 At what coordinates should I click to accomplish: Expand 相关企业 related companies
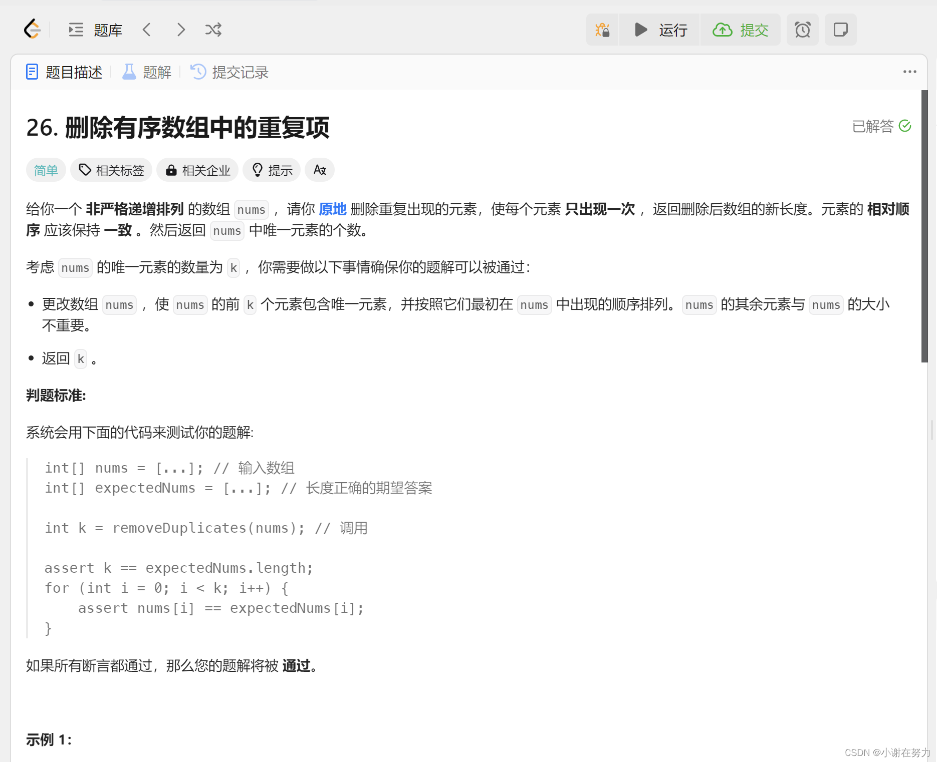click(197, 170)
